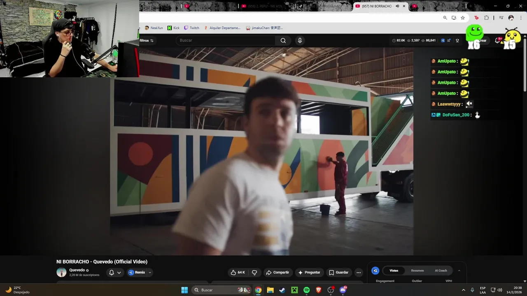Click the chat username Laawwttyyy
This screenshot has width=527, height=296.
(449, 104)
